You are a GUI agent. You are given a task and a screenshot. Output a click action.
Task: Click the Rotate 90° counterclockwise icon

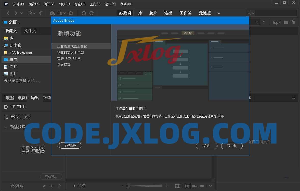[84, 13]
